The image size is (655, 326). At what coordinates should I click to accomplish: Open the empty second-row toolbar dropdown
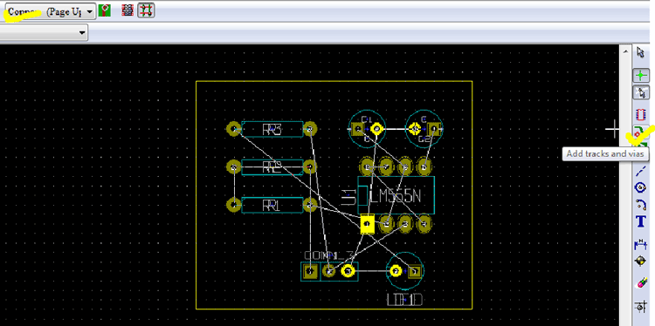pyautogui.click(x=44, y=32)
